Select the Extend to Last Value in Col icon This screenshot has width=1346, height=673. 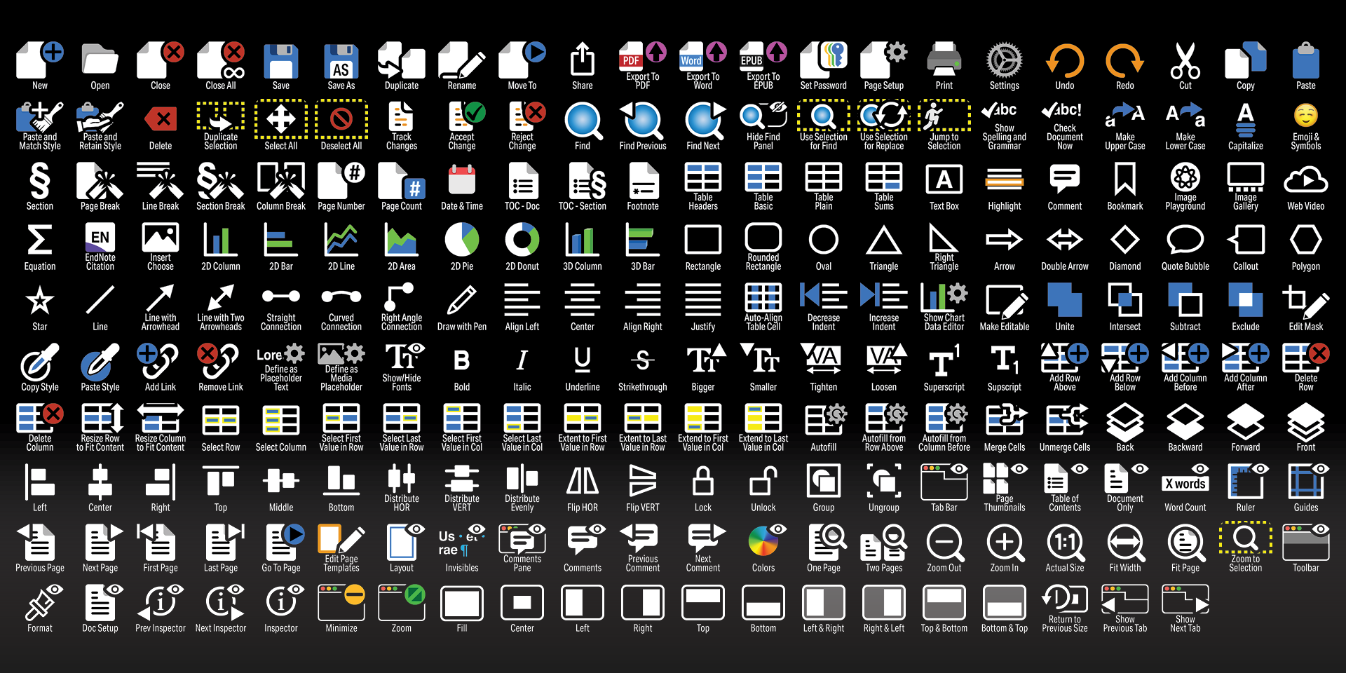click(763, 419)
